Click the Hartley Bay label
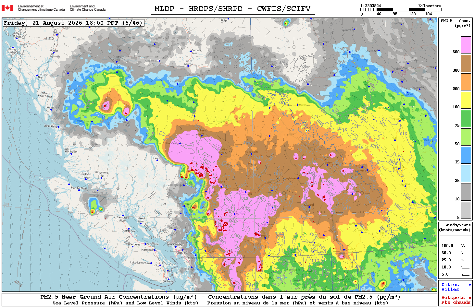This screenshot has width=474, height=308. (x=43, y=76)
